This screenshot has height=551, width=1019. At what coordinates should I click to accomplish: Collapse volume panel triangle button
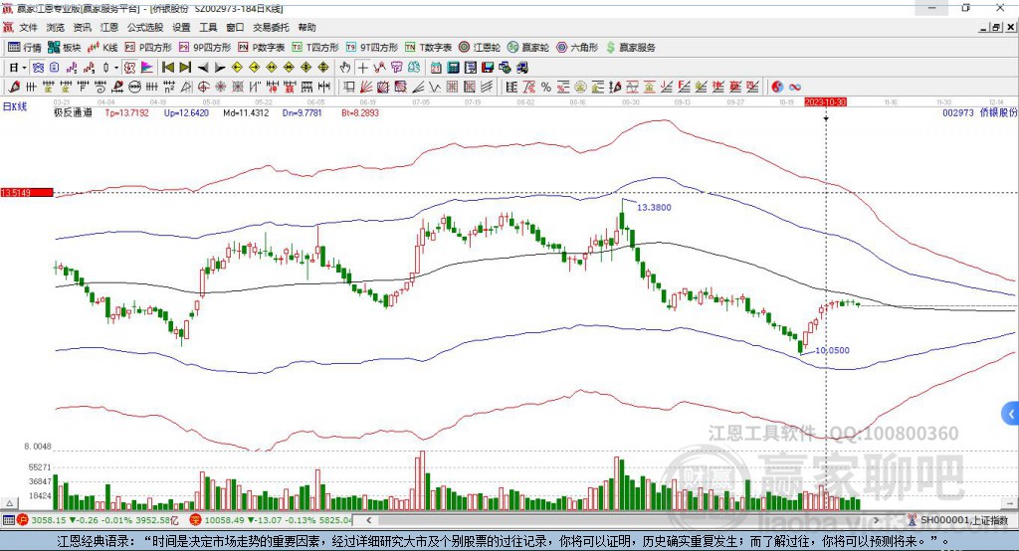[x=9, y=503]
